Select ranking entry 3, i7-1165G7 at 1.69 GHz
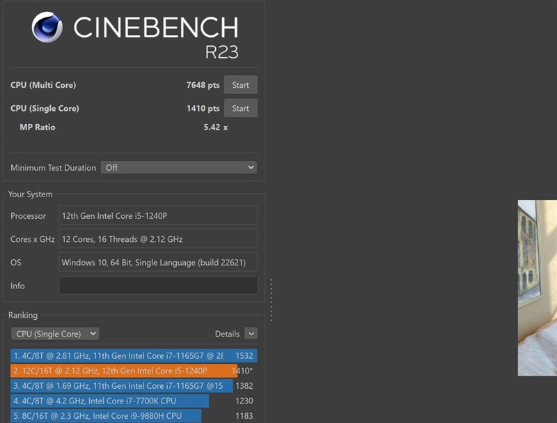The height and width of the screenshot is (423, 557). tap(121, 385)
